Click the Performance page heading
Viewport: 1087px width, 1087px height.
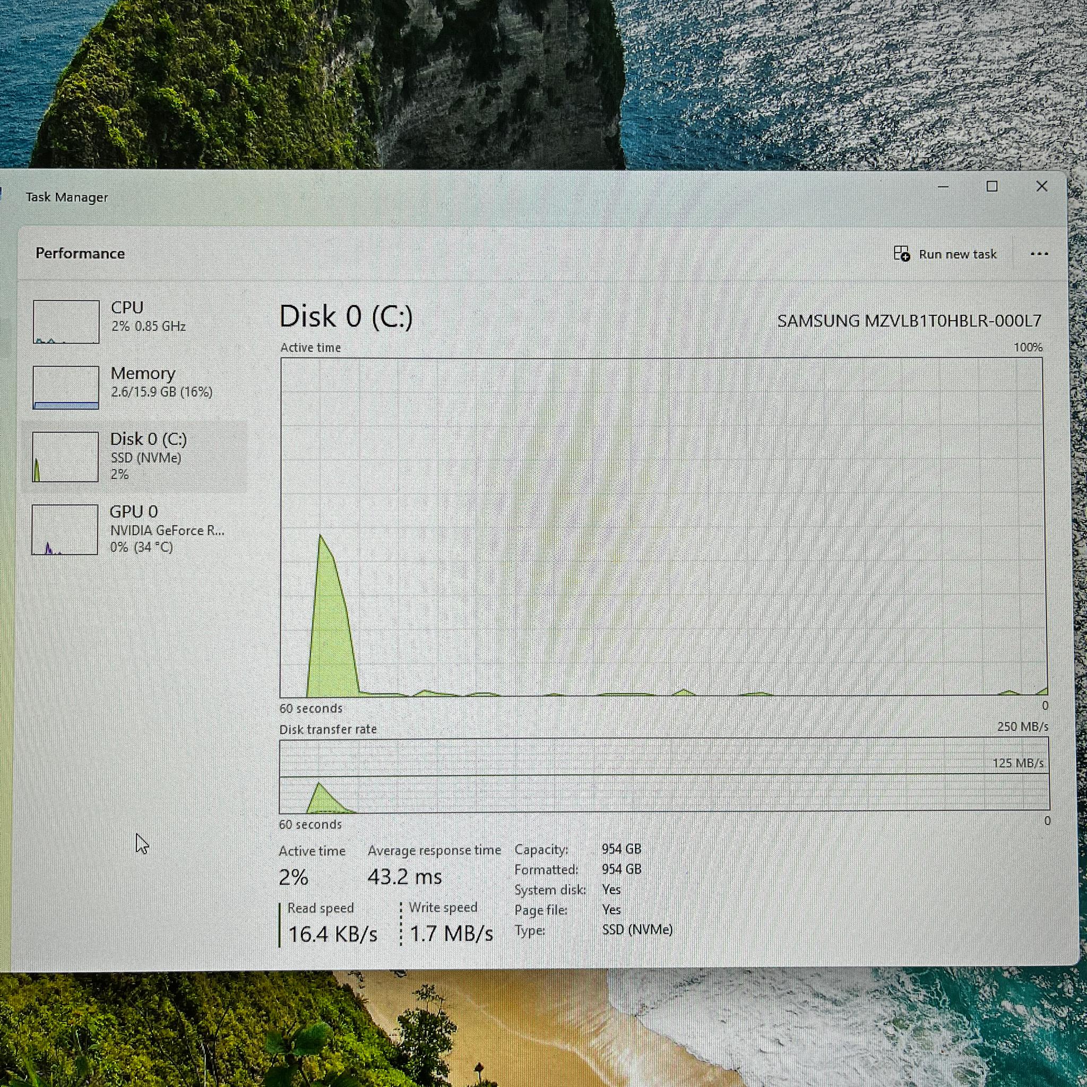pyautogui.click(x=80, y=253)
